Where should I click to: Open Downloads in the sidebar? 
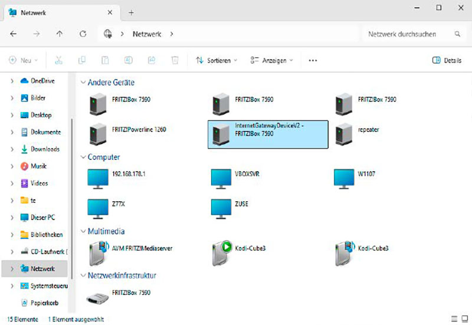pos(40,149)
